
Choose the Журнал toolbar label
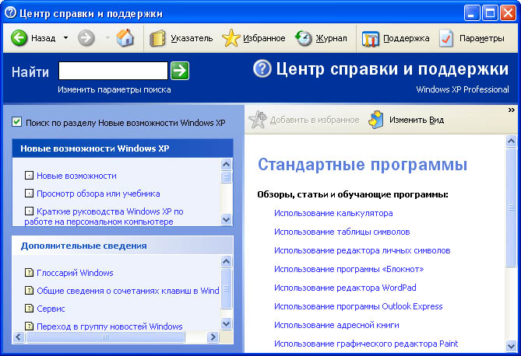click(331, 39)
